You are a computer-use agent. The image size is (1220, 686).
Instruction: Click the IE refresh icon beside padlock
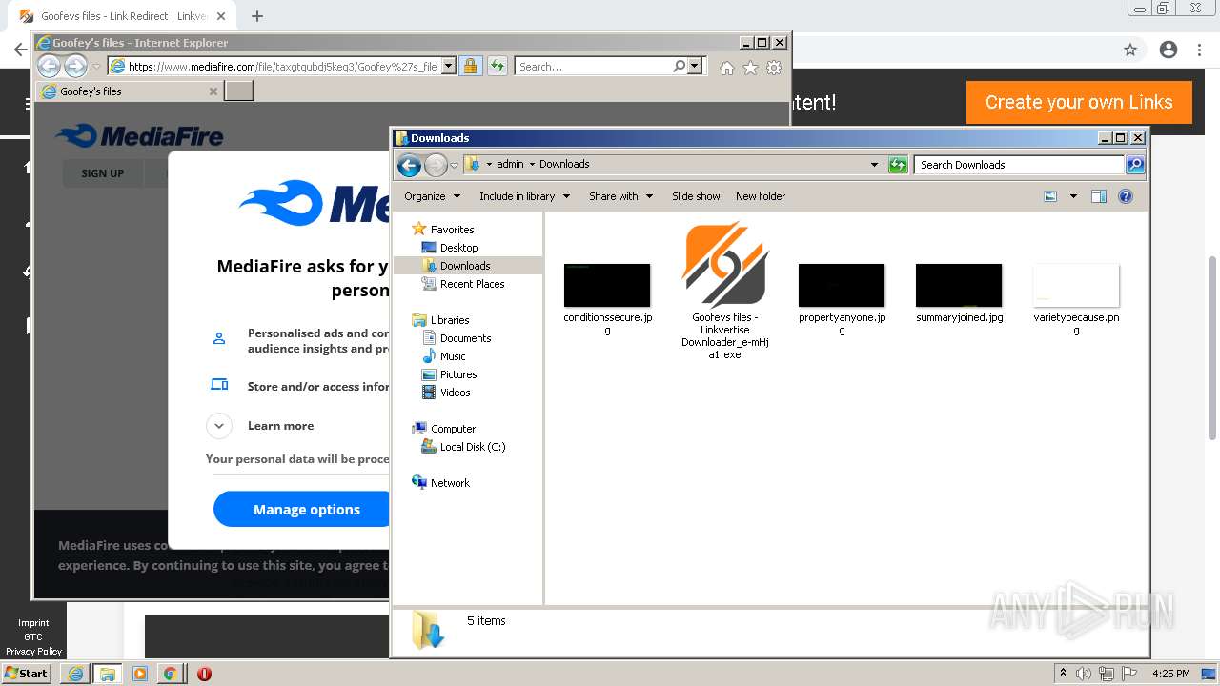497,67
